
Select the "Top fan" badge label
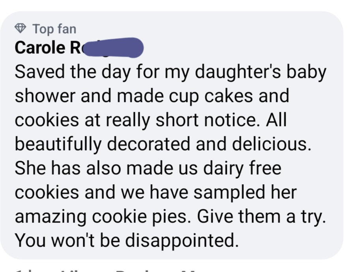[x=54, y=28]
